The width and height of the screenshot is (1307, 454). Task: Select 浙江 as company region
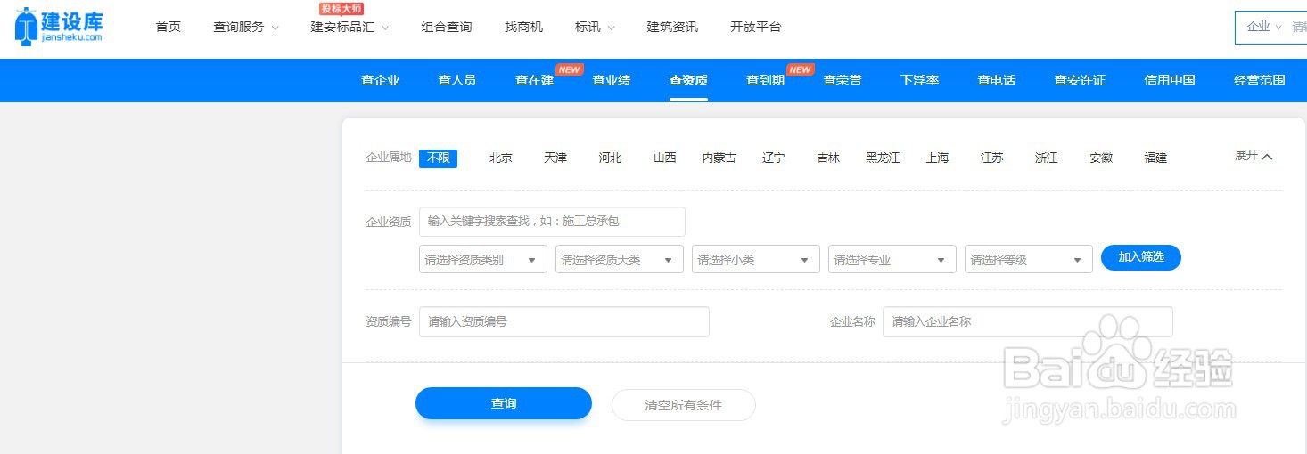[x=1047, y=158]
